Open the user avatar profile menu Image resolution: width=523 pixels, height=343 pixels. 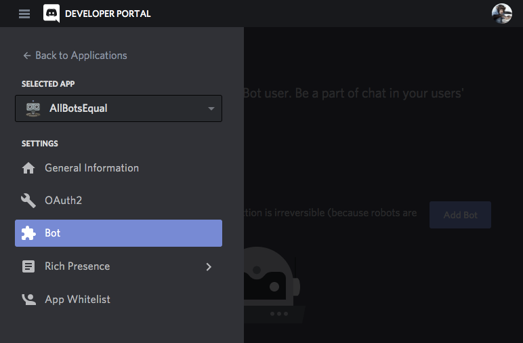point(501,14)
